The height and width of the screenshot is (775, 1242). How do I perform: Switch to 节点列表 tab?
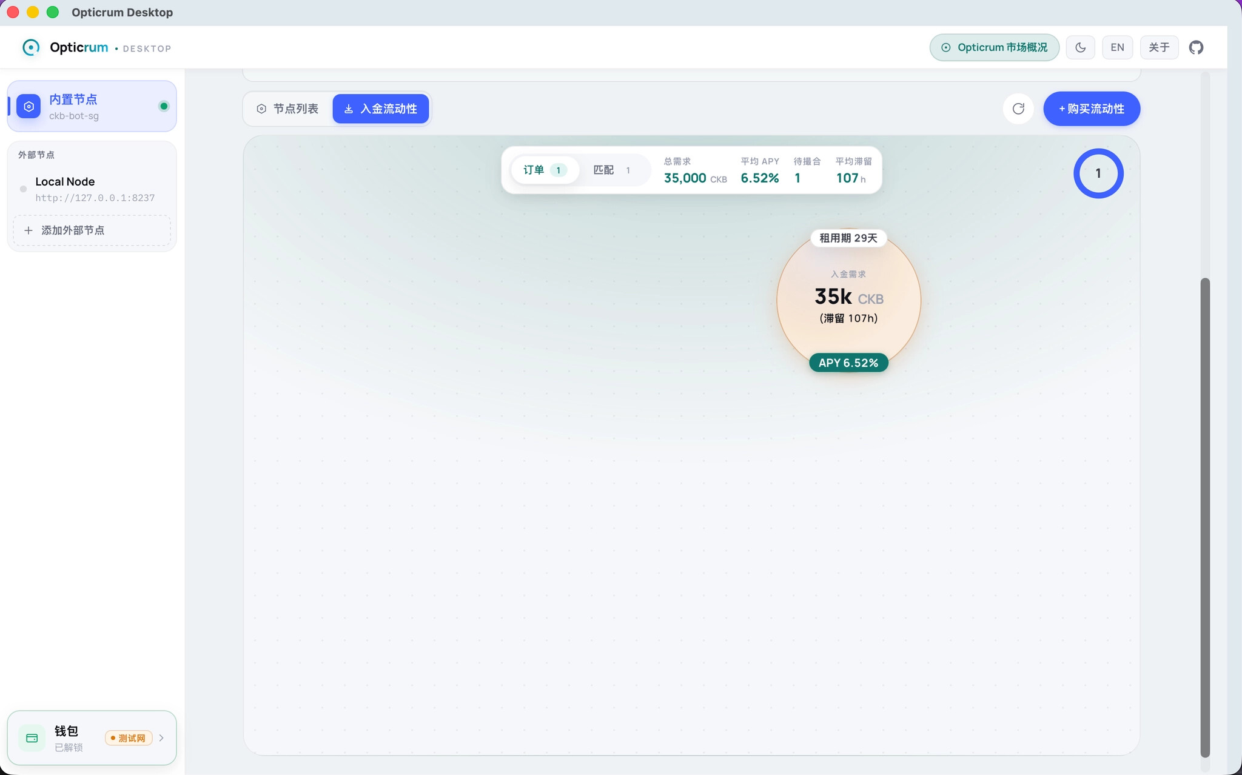coord(287,109)
